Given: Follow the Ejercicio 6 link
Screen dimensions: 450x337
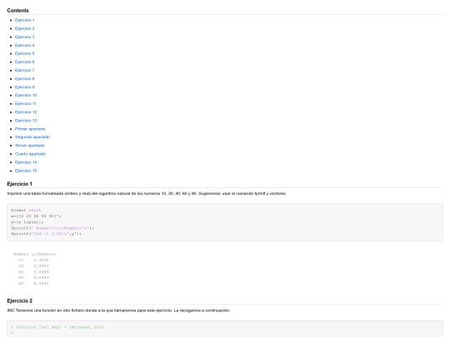Looking at the screenshot, I should (x=25, y=62).
